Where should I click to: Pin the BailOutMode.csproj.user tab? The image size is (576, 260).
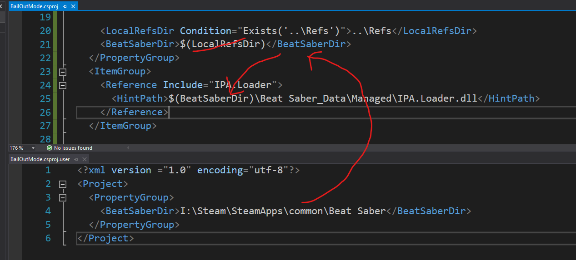(76, 159)
